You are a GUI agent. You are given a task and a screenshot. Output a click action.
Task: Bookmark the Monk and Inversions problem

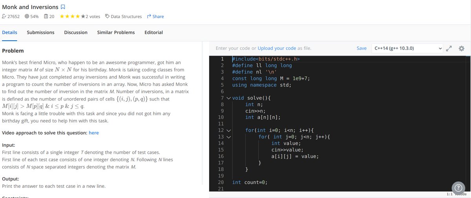[63, 7]
